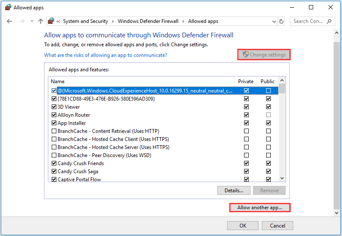The width and height of the screenshot is (342, 236).
Task: Select AllJoyn Router in list
Action: coord(163,115)
